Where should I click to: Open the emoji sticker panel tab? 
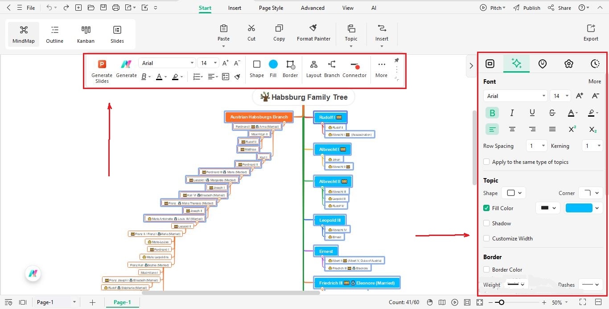(x=542, y=64)
